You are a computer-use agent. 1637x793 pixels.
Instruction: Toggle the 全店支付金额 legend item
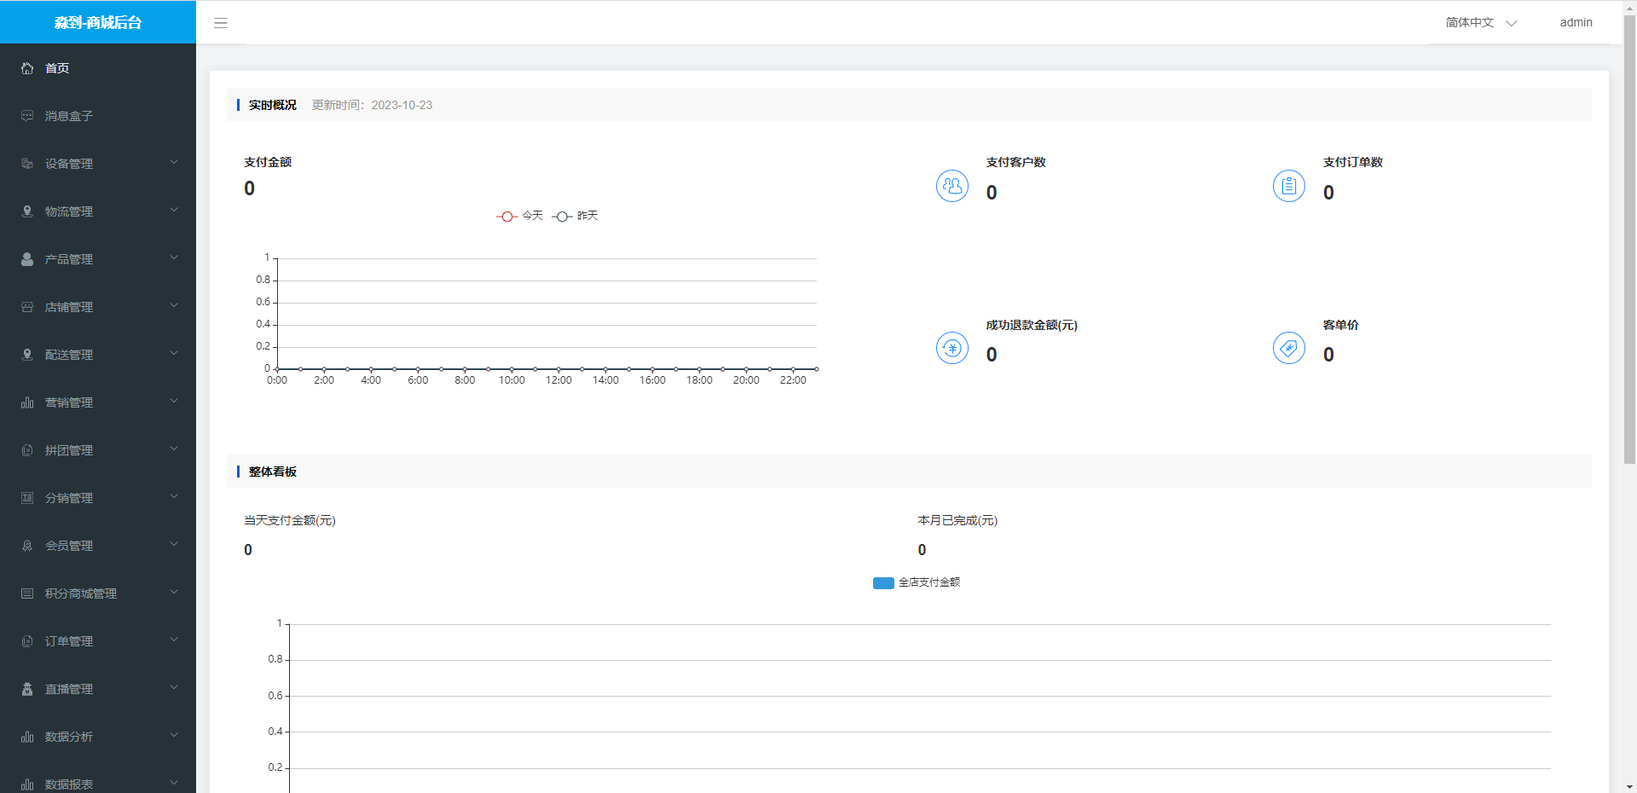pyautogui.click(x=917, y=582)
